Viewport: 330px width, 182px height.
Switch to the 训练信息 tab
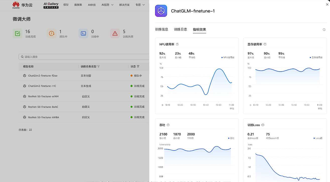point(162,29)
